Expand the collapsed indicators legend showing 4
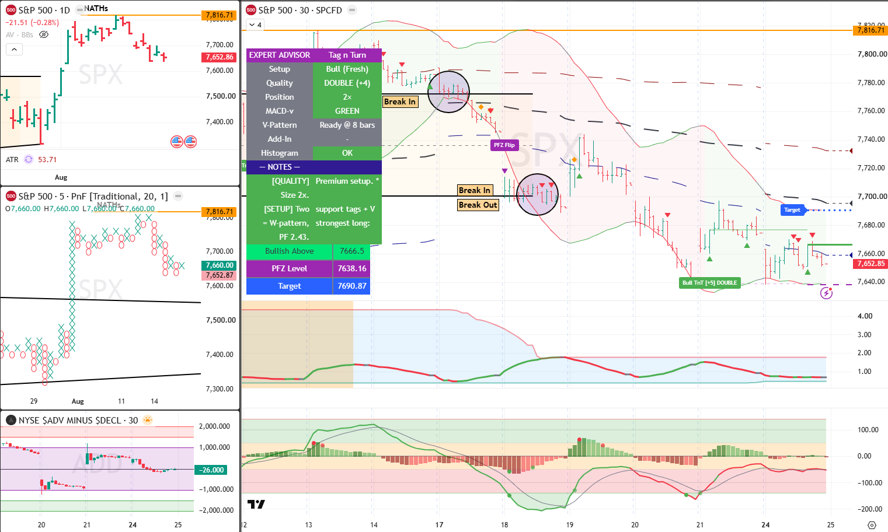 [x=255, y=24]
